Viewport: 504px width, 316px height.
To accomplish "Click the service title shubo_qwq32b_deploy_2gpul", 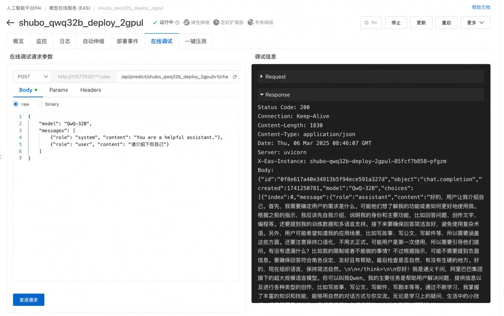I will (81, 22).
